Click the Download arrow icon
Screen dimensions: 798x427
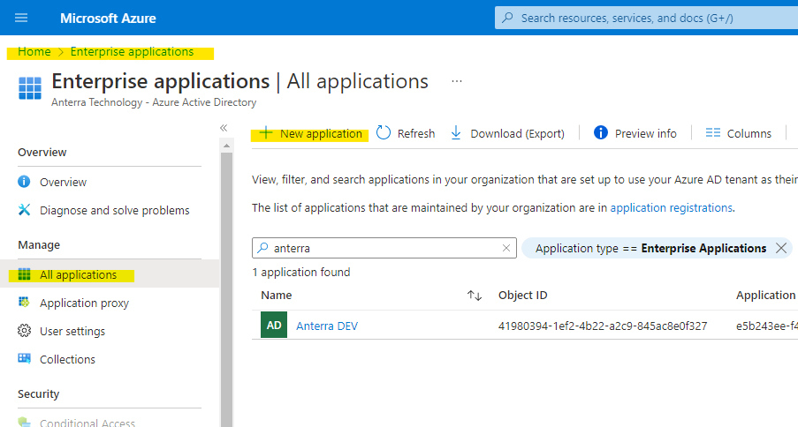(x=456, y=133)
